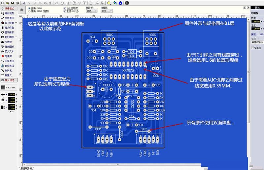264x170 pixels.
Task: Redo the last undone action
Action: (x=29, y=3)
